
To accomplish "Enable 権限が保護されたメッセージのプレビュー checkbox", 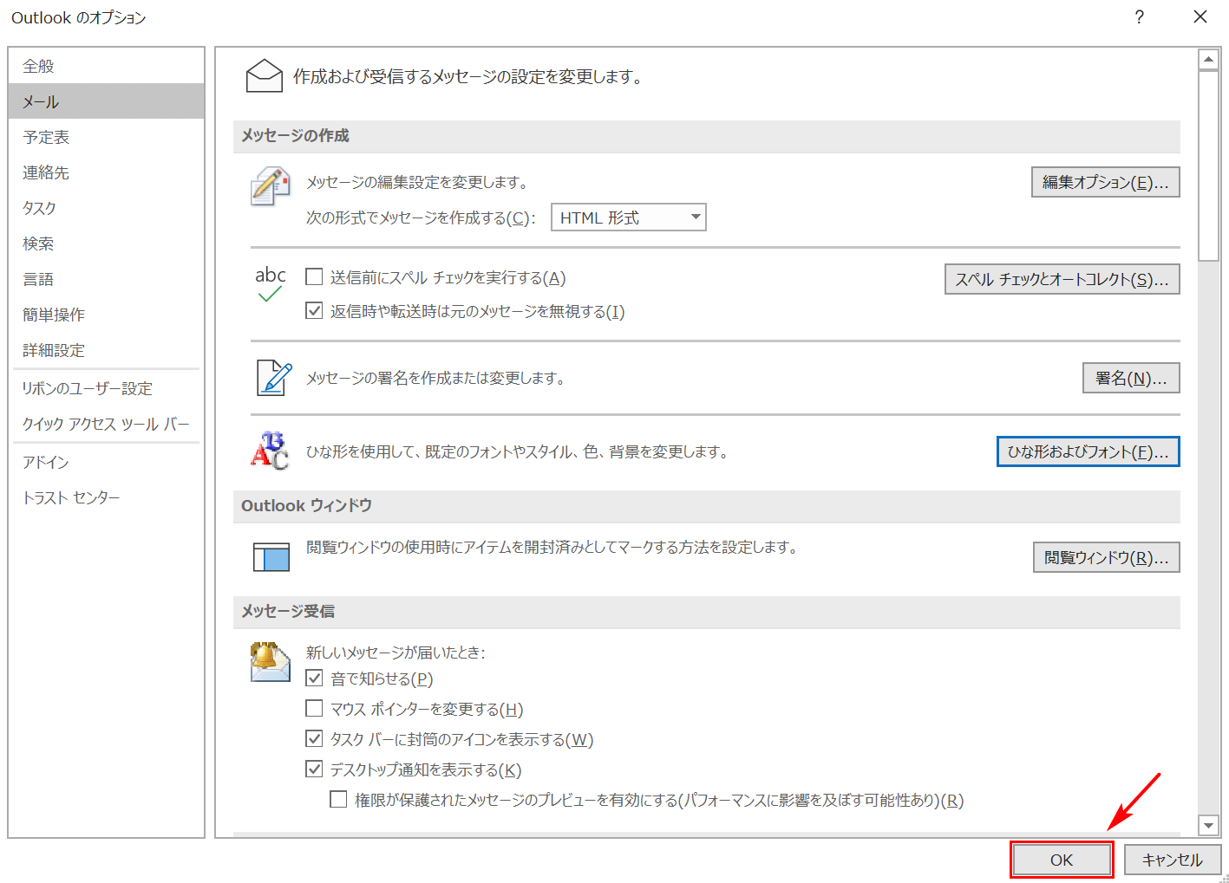I will [x=338, y=799].
